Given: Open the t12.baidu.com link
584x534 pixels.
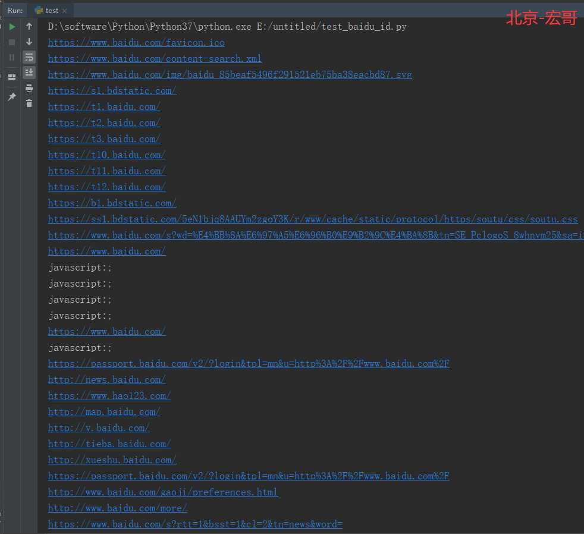Looking at the screenshot, I should (x=107, y=187).
